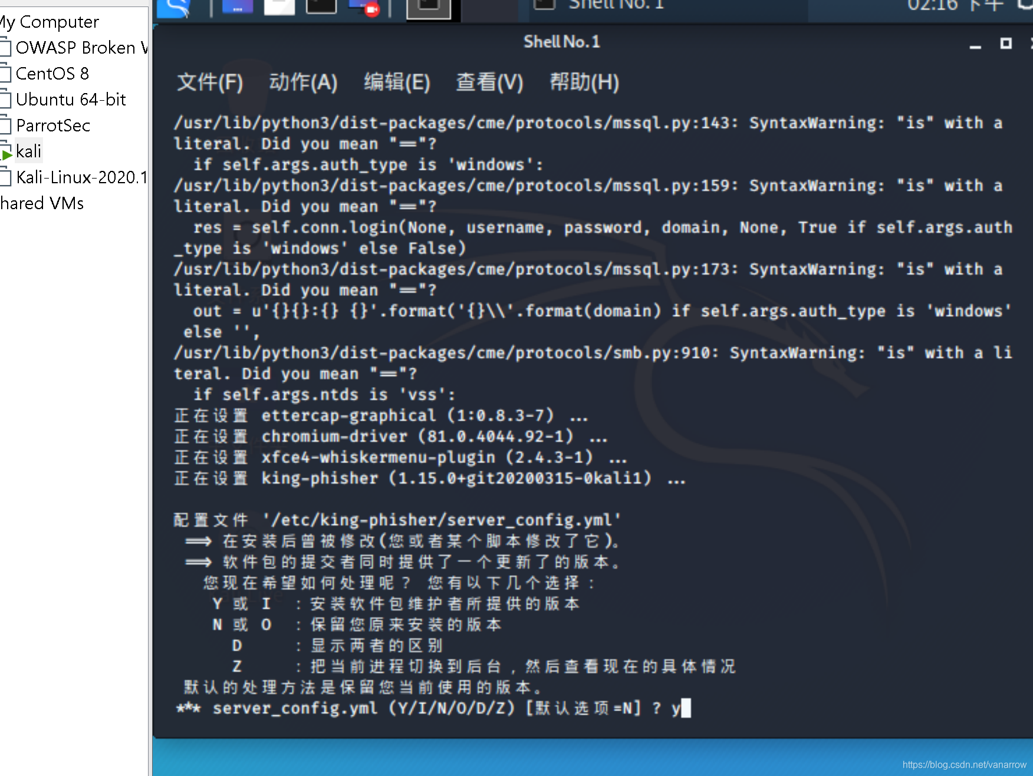Select the ParrotSec virtual machine
The width and height of the screenshot is (1033, 776).
pos(53,125)
